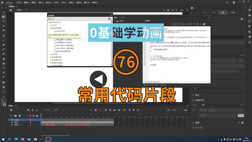Select the Paint Bucket tool

pyautogui.click(x=3, y=64)
